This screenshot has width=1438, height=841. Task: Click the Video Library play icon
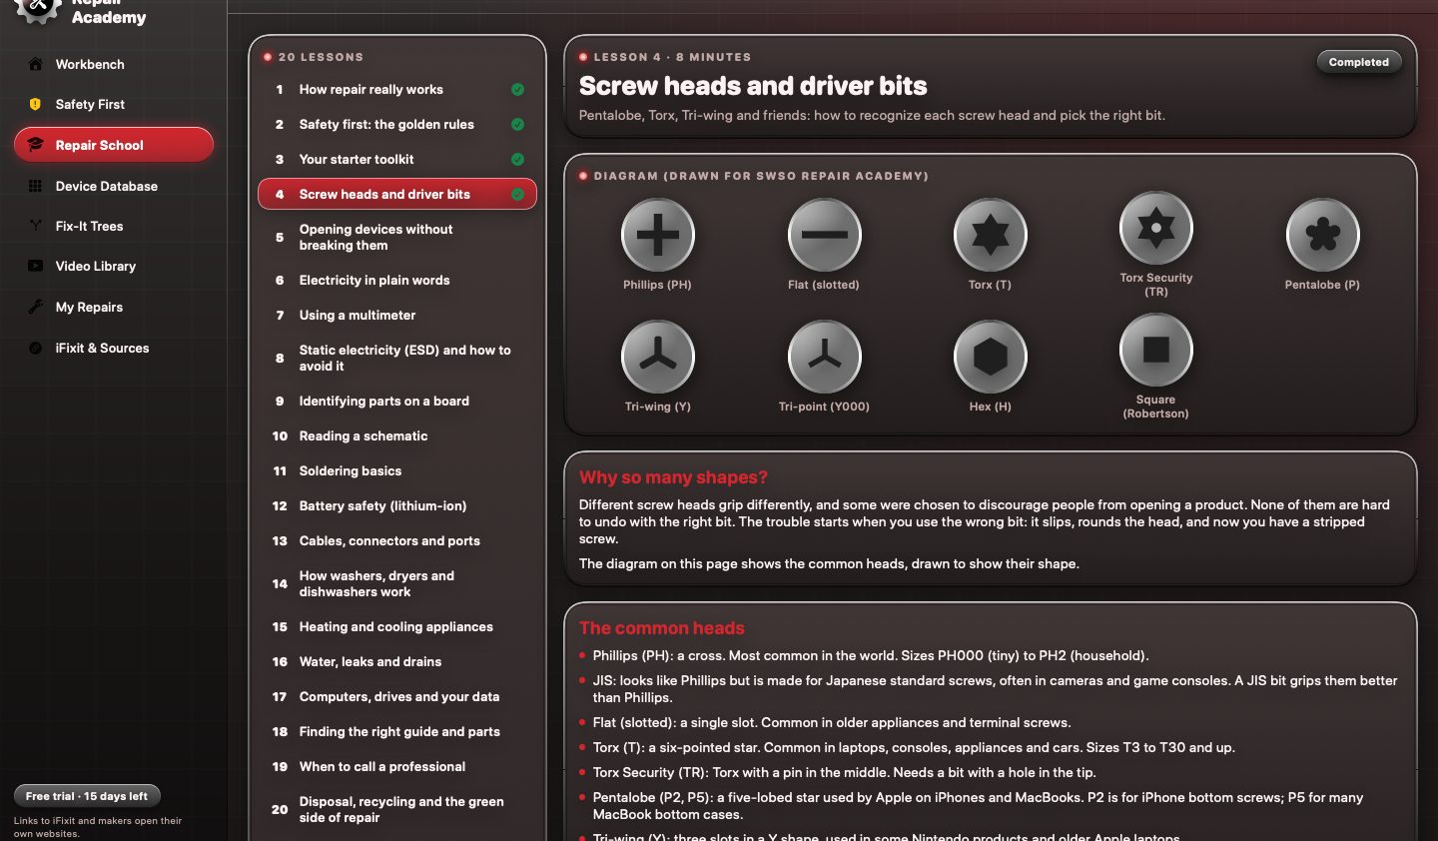click(35, 266)
